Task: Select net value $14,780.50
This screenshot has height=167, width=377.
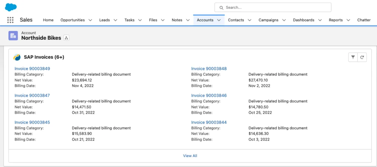Action: (258, 107)
